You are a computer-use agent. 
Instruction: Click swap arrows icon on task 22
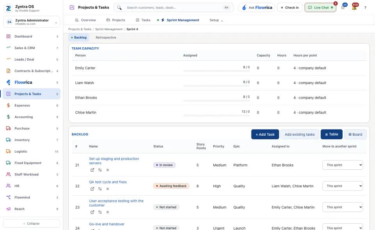point(100,189)
